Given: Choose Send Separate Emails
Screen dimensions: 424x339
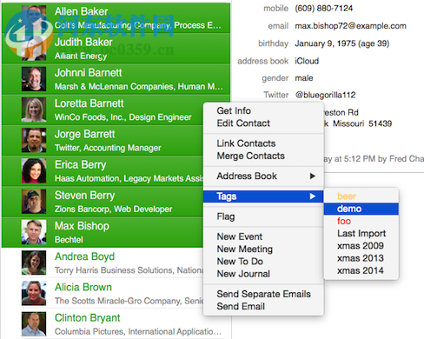Looking at the screenshot, I should [263, 294].
